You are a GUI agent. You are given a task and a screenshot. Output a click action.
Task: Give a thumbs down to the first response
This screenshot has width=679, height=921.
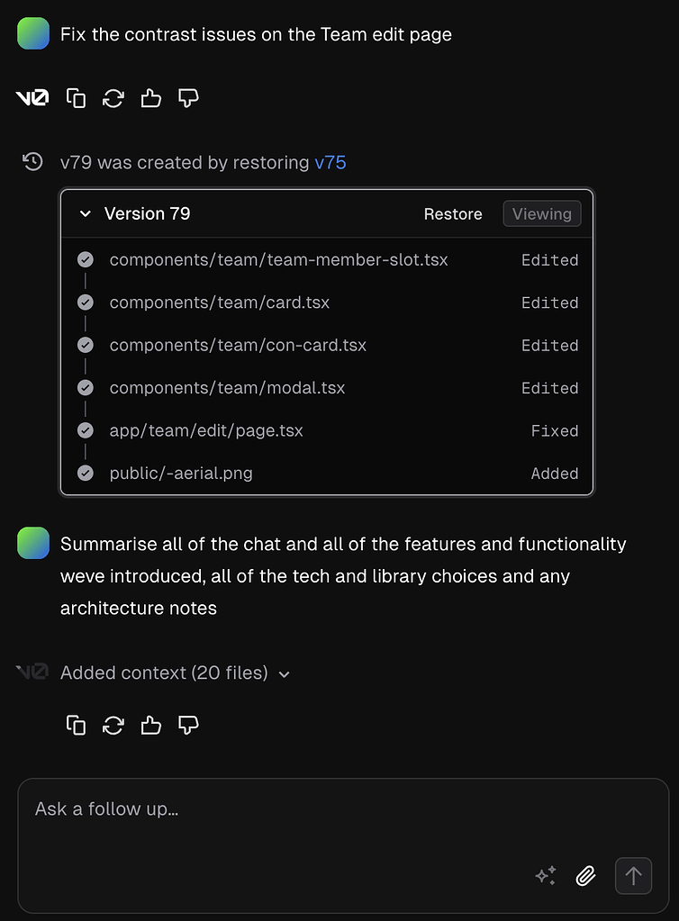pos(187,97)
